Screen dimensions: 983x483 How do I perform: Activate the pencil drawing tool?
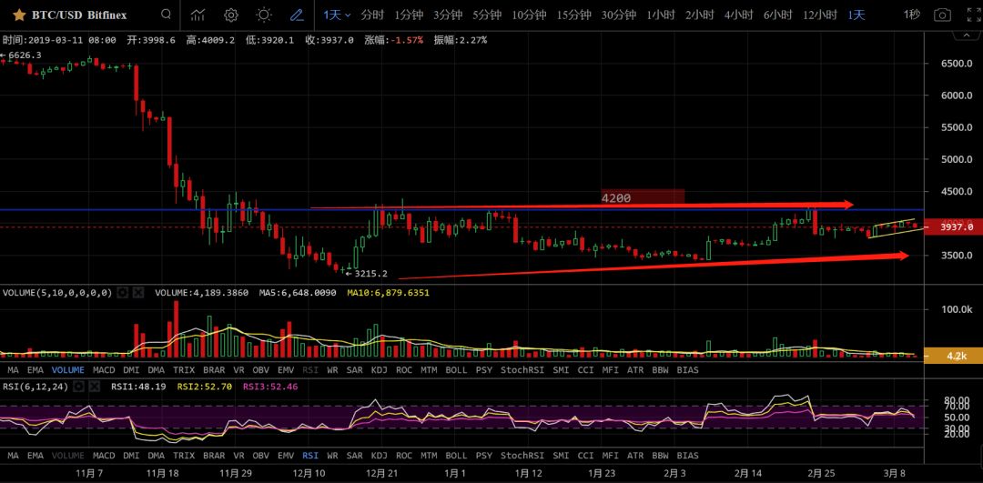(x=297, y=15)
